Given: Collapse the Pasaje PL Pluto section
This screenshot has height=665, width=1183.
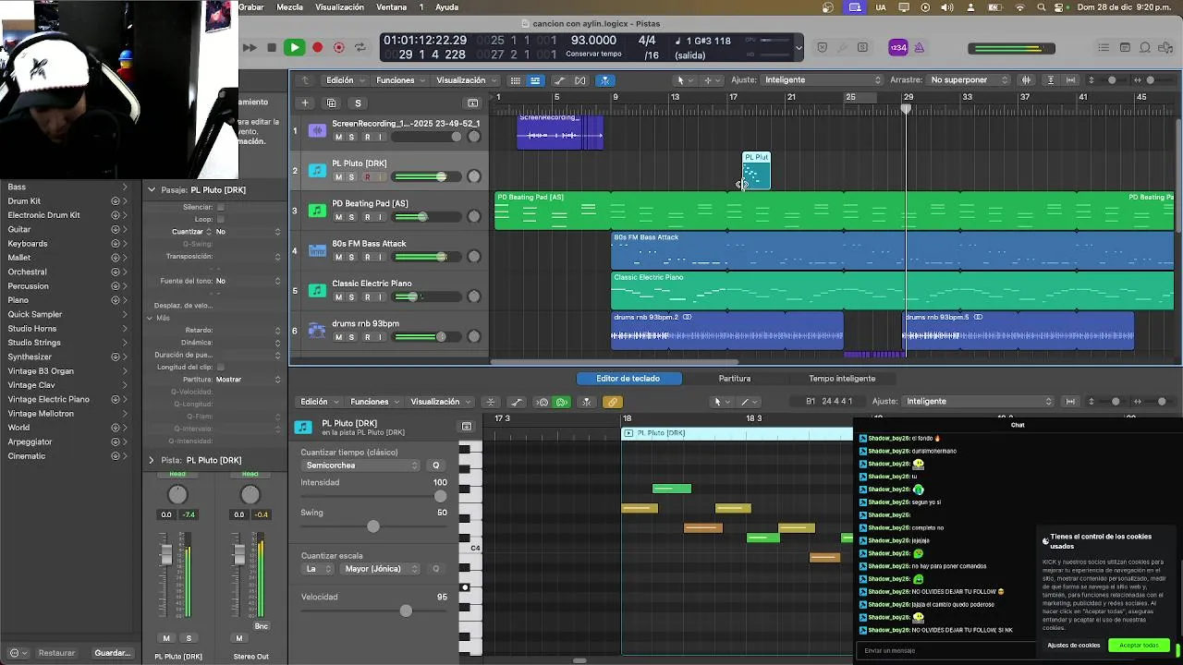Looking at the screenshot, I should pyautogui.click(x=152, y=190).
